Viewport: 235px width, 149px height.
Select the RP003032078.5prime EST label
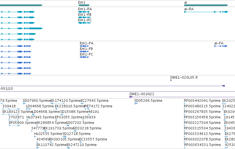point(202,139)
